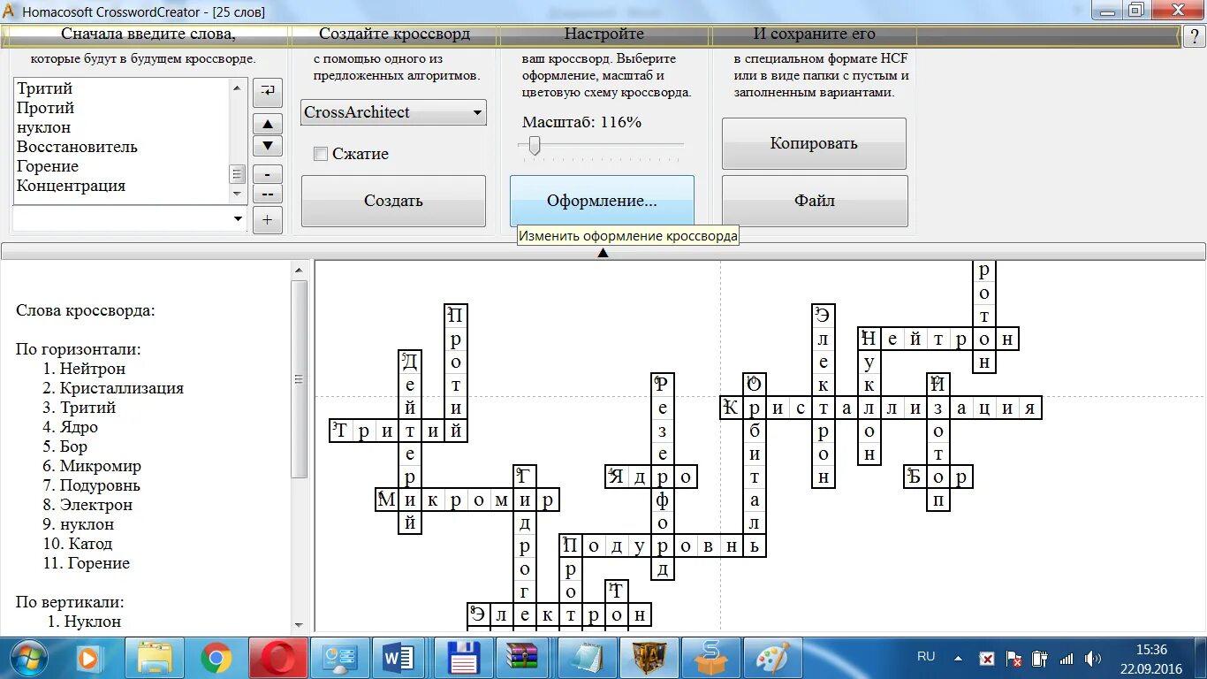Clear all words with the double minus button
This screenshot has height=679, width=1207.
click(268, 194)
